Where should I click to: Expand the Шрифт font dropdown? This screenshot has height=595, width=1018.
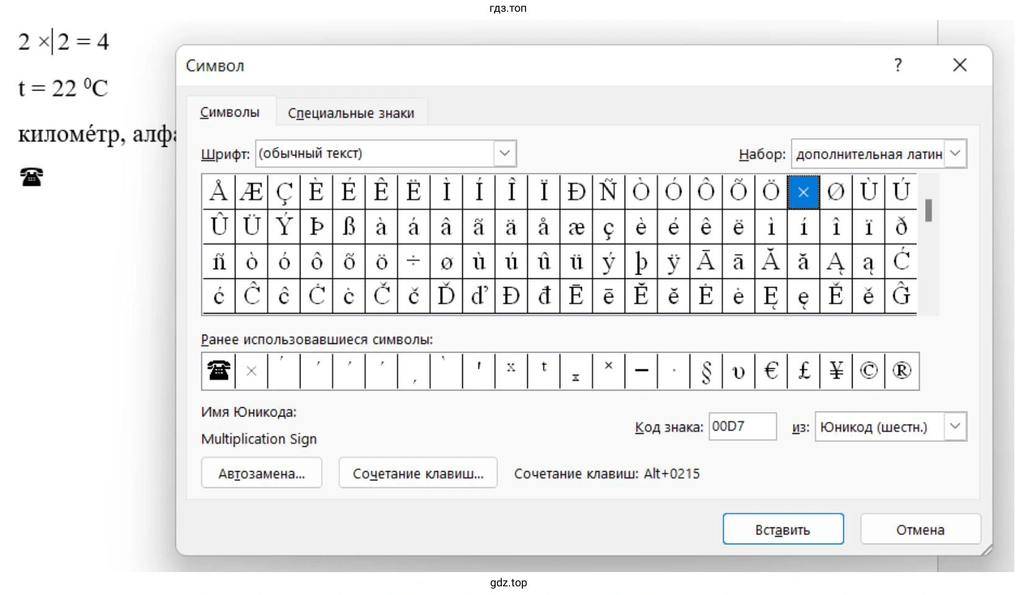pos(504,154)
